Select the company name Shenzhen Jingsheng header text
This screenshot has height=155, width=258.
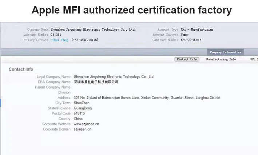[x=93, y=30]
